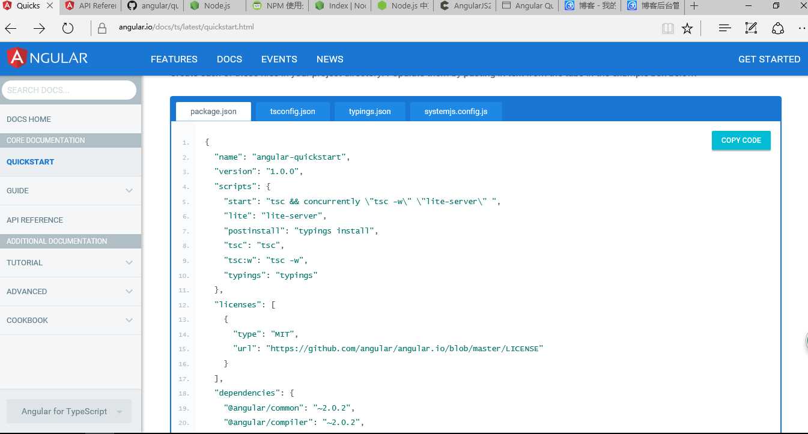Image resolution: width=808 pixels, height=434 pixels.
Task: Open the FEATURES nav menu
Action: point(174,59)
